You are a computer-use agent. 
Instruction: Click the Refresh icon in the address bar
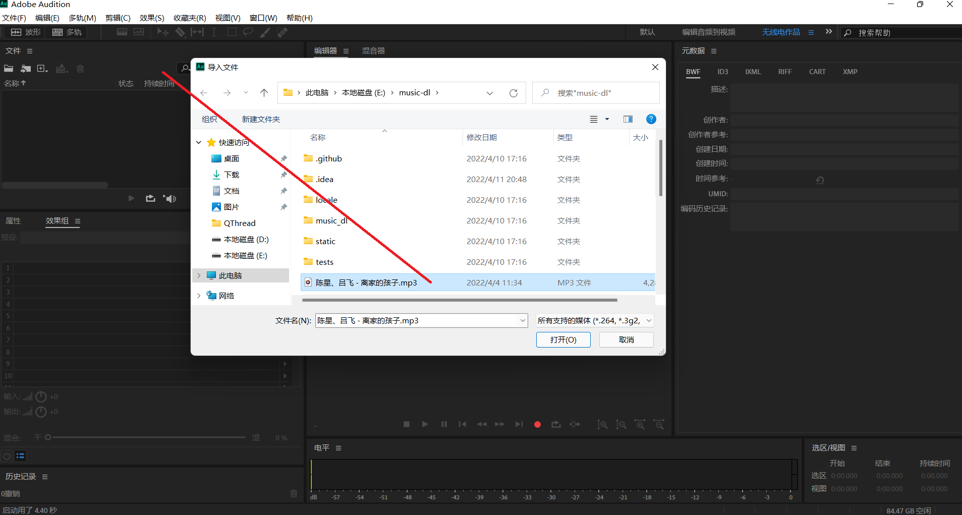click(x=514, y=93)
